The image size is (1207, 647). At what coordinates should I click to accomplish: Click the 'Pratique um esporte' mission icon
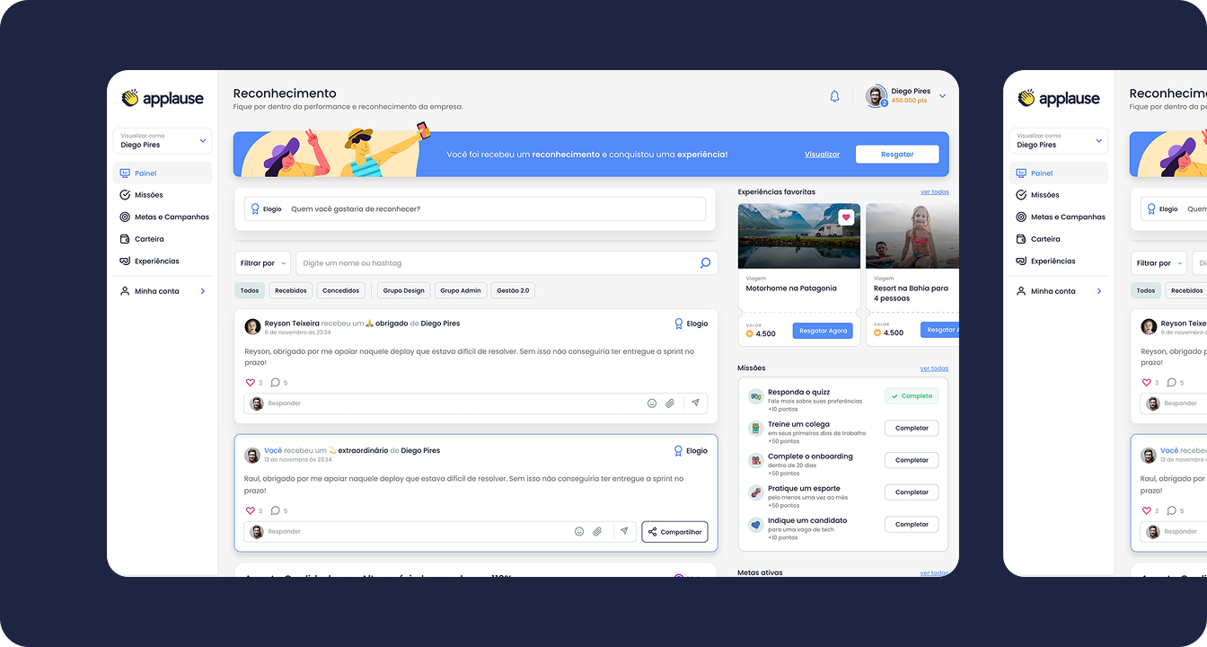755,492
